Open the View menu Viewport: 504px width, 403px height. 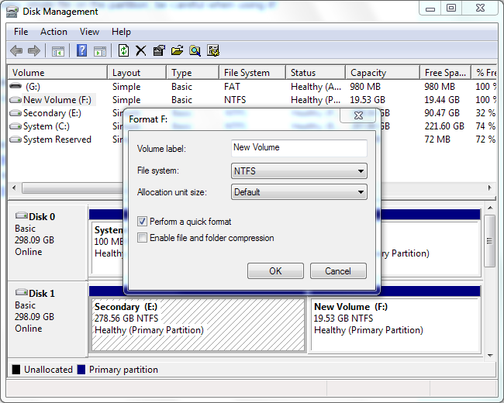(x=89, y=32)
